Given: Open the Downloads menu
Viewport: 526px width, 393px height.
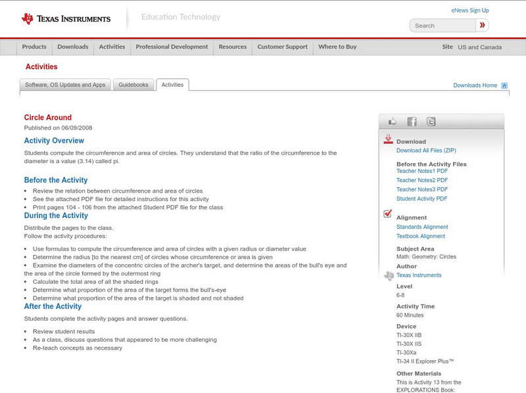Looking at the screenshot, I should tap(73, 47).
